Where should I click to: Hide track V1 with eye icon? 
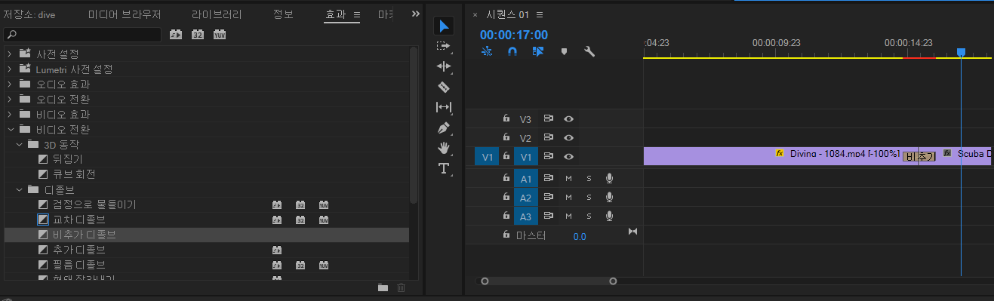[569, 156]
